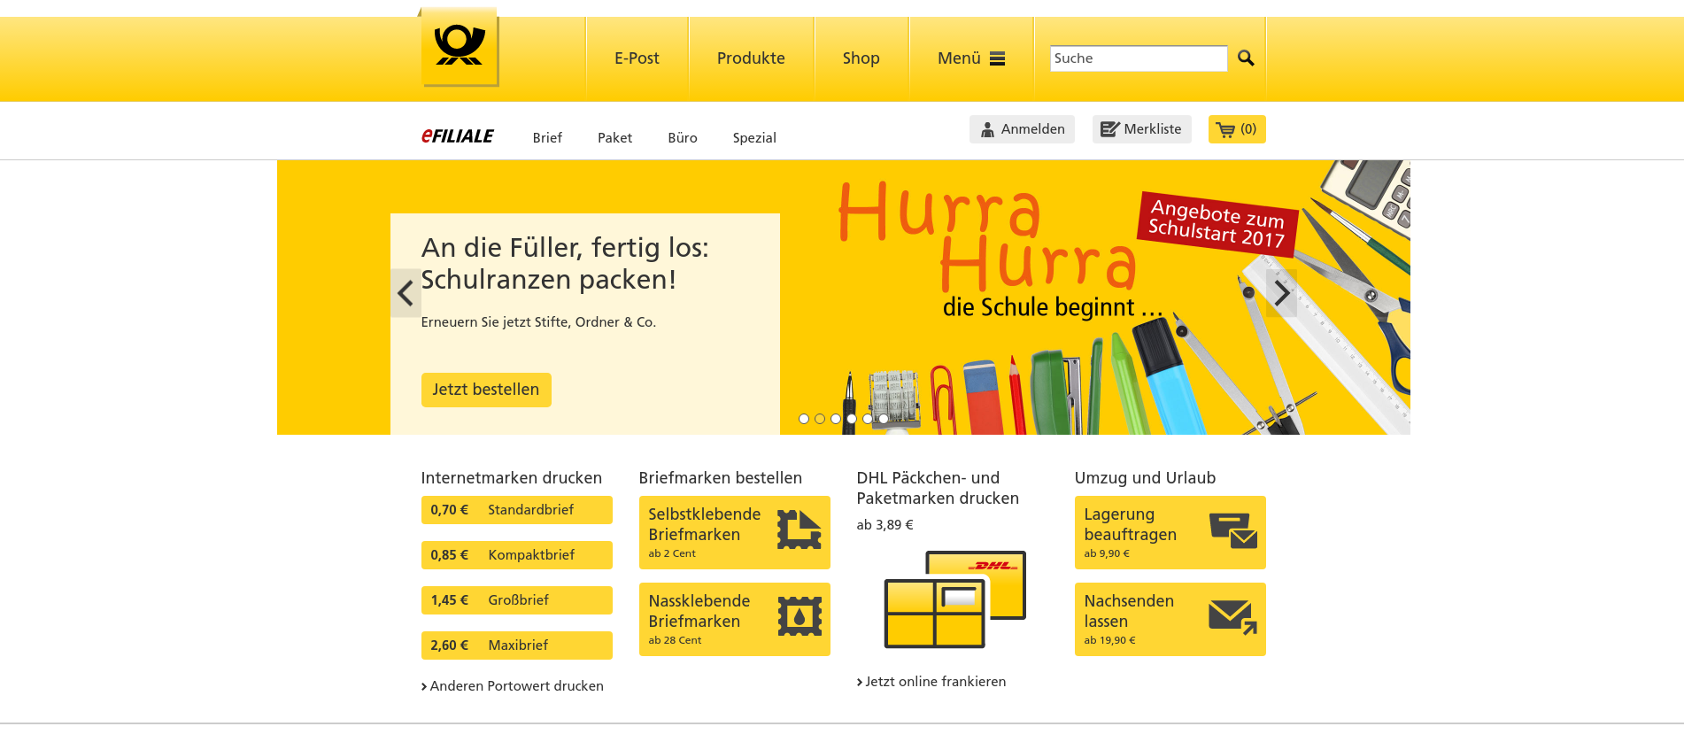The height and width of the screenshot is (742, 1684).
Task: Click DHL Päckchen- und Paketmarken drucken heading
Action: pyautogui.click(x=938, y=488)
